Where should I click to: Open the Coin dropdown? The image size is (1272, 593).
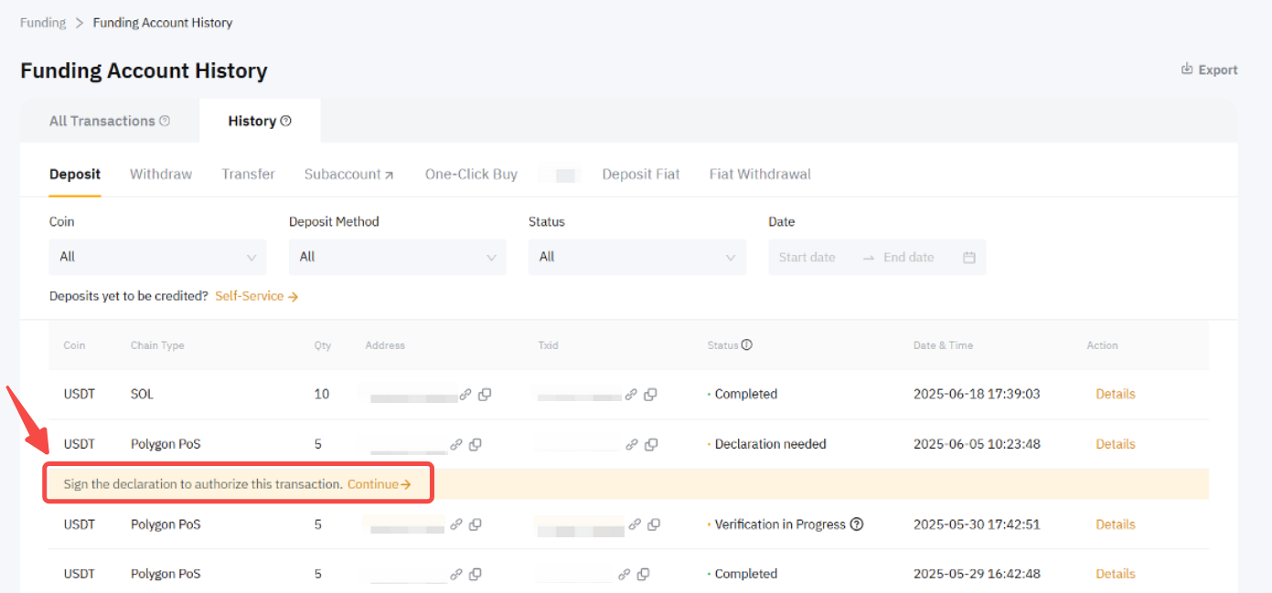(x=157, y=258)
